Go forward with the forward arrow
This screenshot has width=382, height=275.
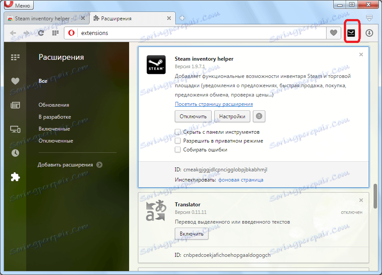point(26,33)
